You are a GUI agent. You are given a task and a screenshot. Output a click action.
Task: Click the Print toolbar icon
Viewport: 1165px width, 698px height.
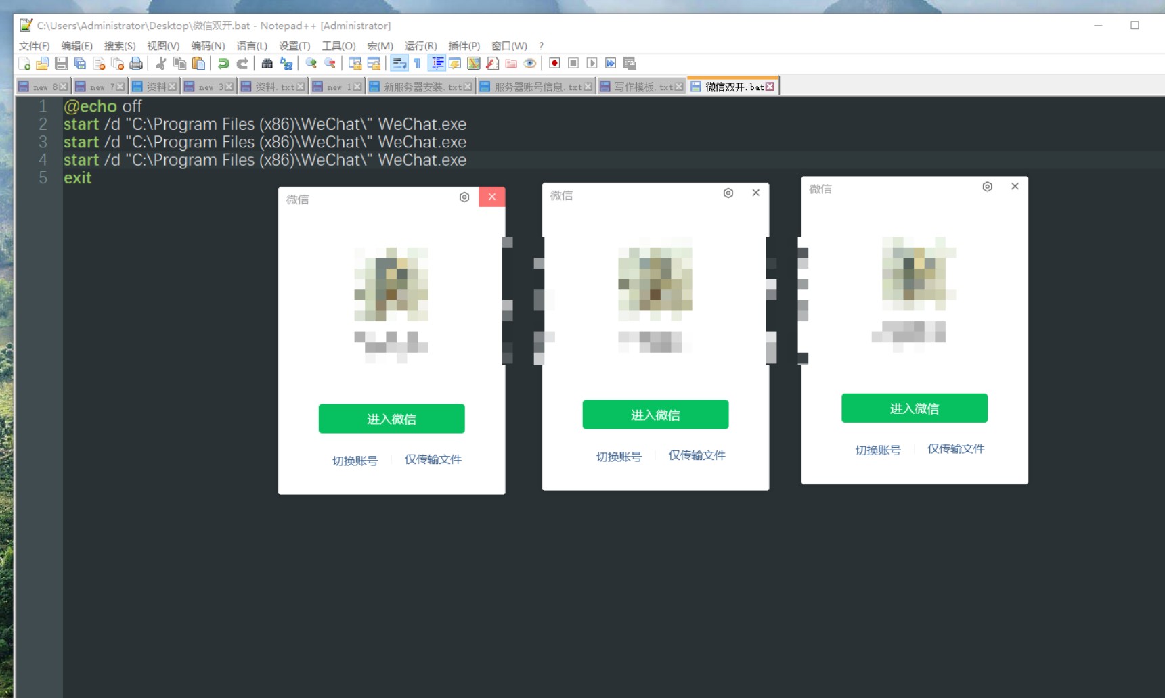(x=136, y=64)
